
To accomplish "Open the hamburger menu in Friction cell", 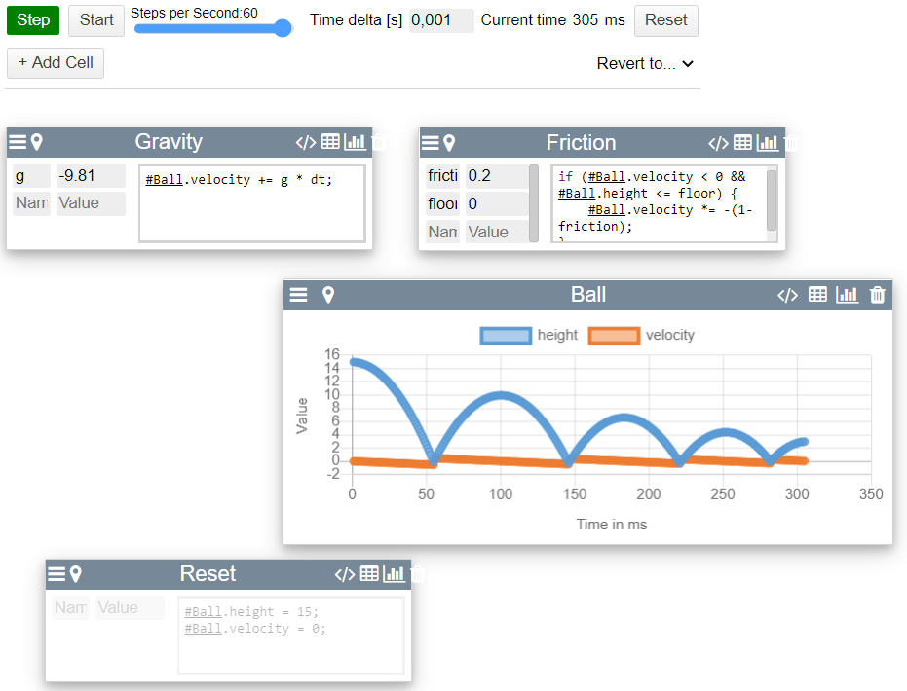I will pyautogui.click(x=430, y=143).
